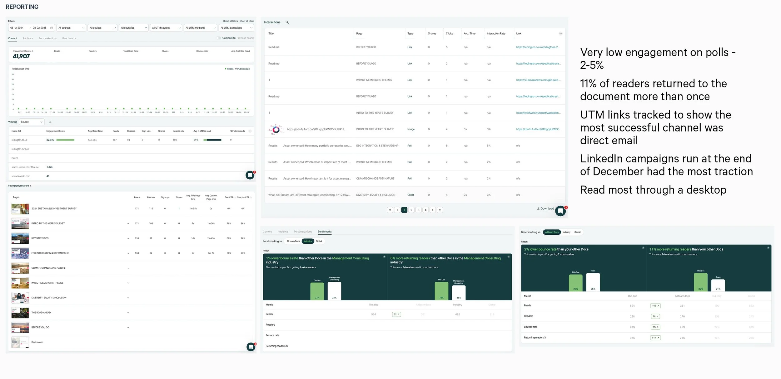Jump to last interactions page arrow
Image resolution: width=781 pixels, height=379 pixels.
[x=440, y=210]
